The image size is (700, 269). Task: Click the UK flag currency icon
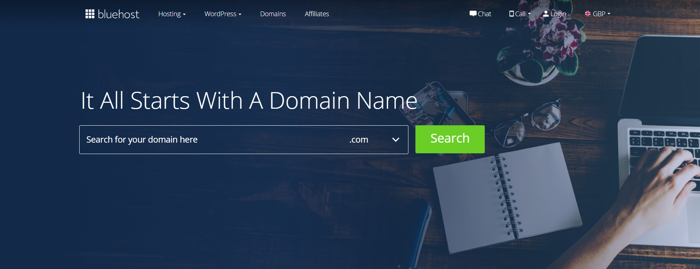point(588,14)
